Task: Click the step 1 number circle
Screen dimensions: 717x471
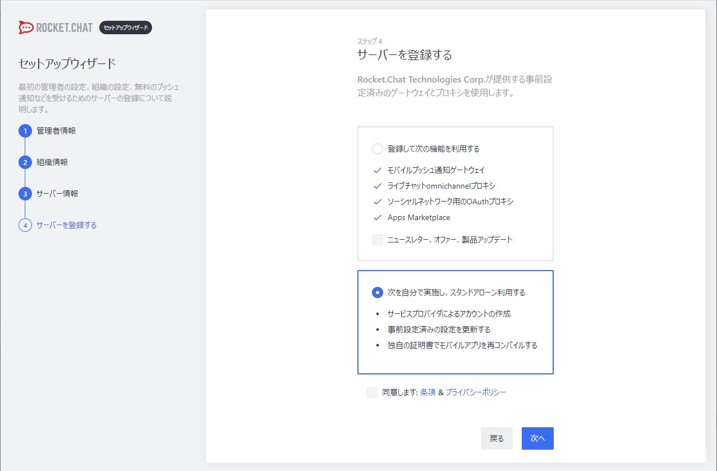Action: point(25,130)
